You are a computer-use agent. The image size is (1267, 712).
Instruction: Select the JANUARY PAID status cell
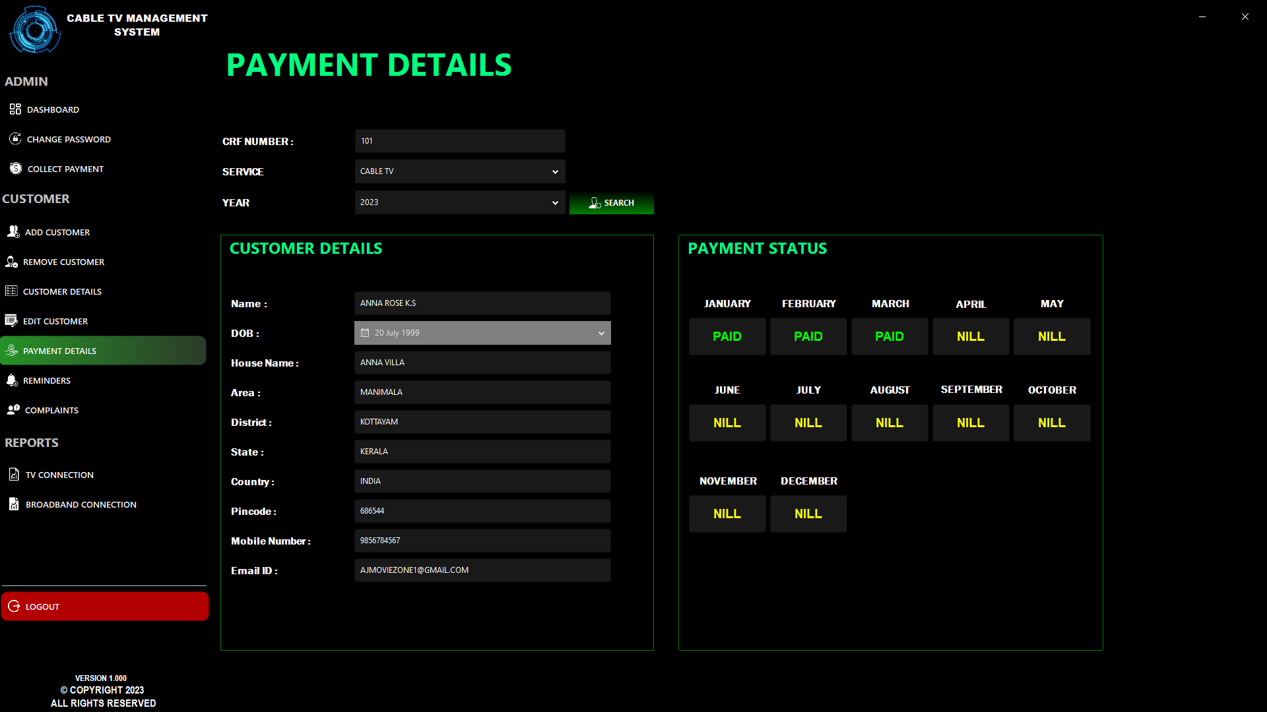coord(727,336)
